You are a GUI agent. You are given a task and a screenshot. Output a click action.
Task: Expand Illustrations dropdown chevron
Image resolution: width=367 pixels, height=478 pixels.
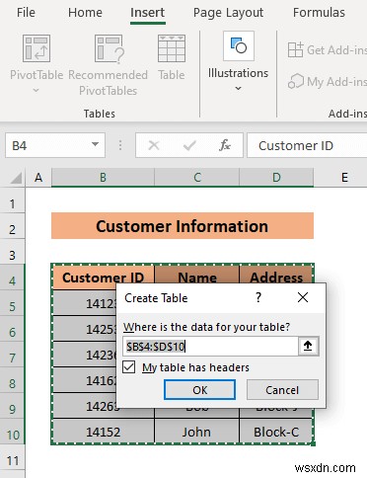coord(239,88)
